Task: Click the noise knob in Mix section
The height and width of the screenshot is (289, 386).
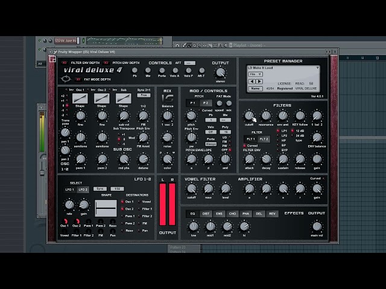Action: 168,137
